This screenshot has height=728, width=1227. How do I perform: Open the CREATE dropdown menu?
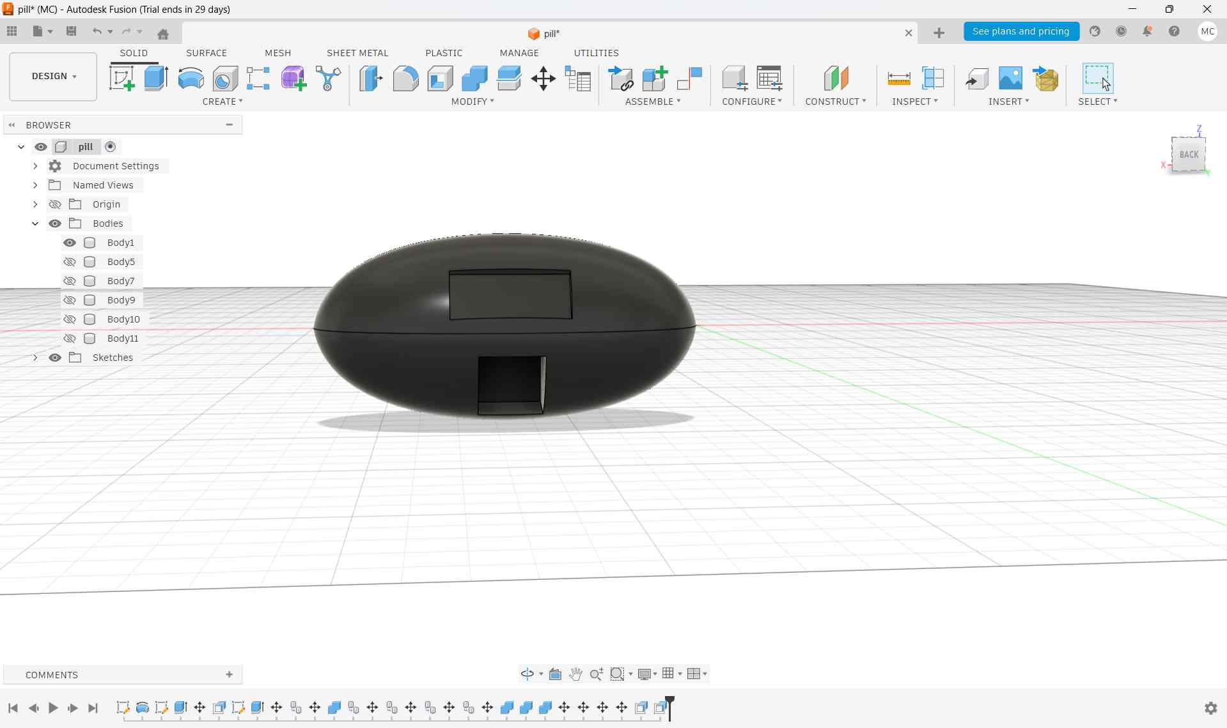[x=223, y=102]
